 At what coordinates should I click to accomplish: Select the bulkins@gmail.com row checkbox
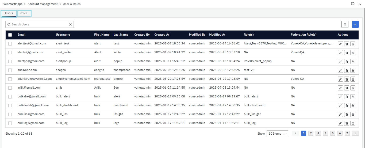[10, 114]
